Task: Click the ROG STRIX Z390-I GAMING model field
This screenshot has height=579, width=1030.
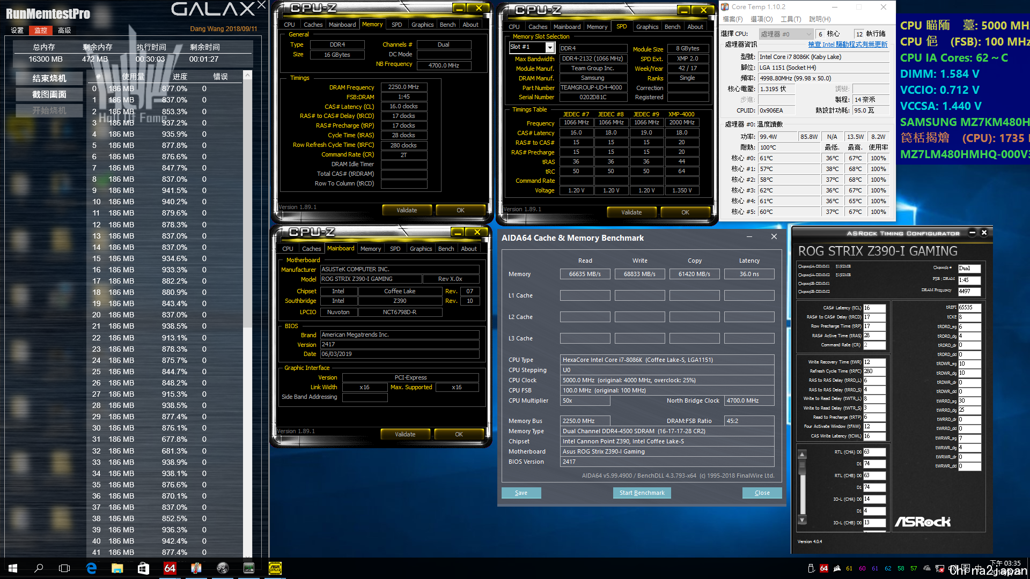Action: click(370, 279)
